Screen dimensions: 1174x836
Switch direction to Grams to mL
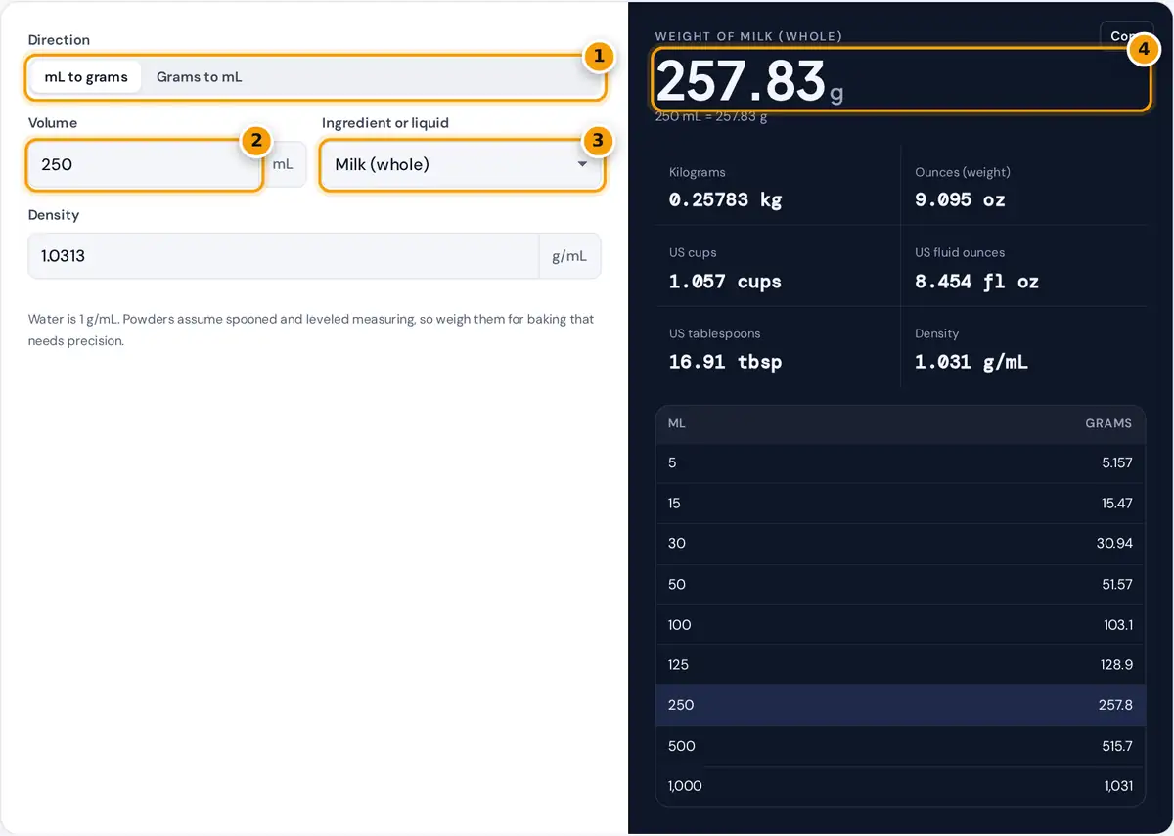pyautogui.click(x=200, y=77)
